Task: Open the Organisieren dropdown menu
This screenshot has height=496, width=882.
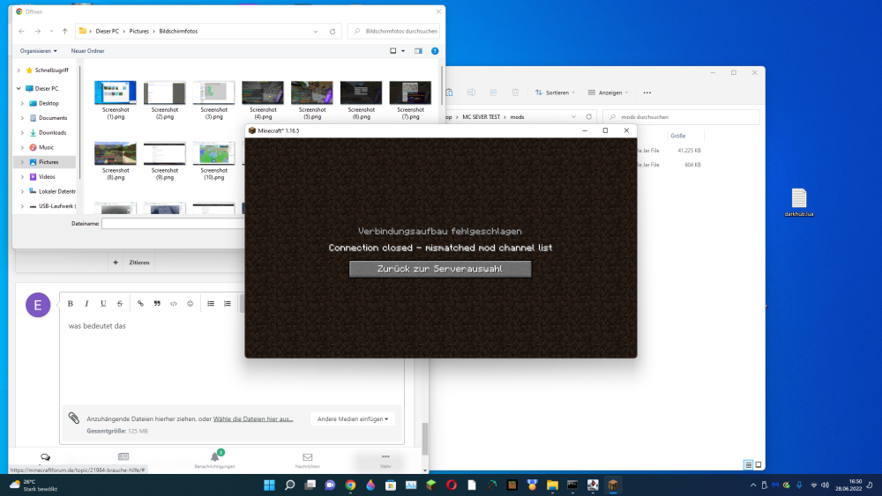Action: tap(38, 51)
